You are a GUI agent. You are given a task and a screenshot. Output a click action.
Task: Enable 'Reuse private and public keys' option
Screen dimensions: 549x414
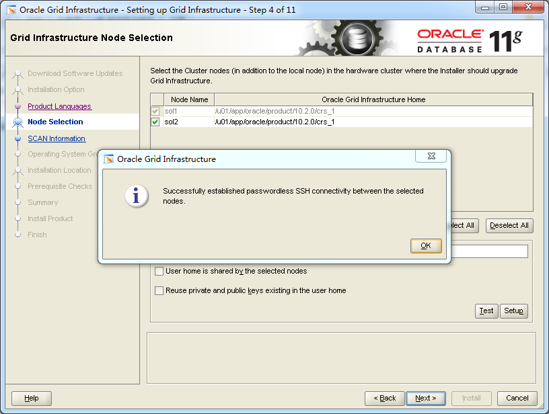click(159, 290)
